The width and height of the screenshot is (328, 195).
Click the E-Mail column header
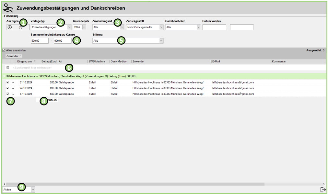pyautogui.click(x=216, y=61)
